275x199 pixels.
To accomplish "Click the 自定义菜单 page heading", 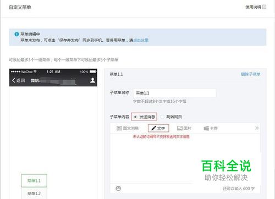I will point(20,7).
